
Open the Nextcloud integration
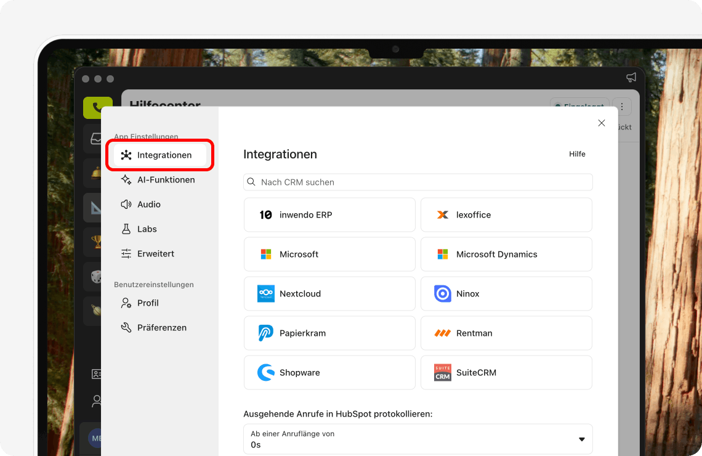pos(329,293)
